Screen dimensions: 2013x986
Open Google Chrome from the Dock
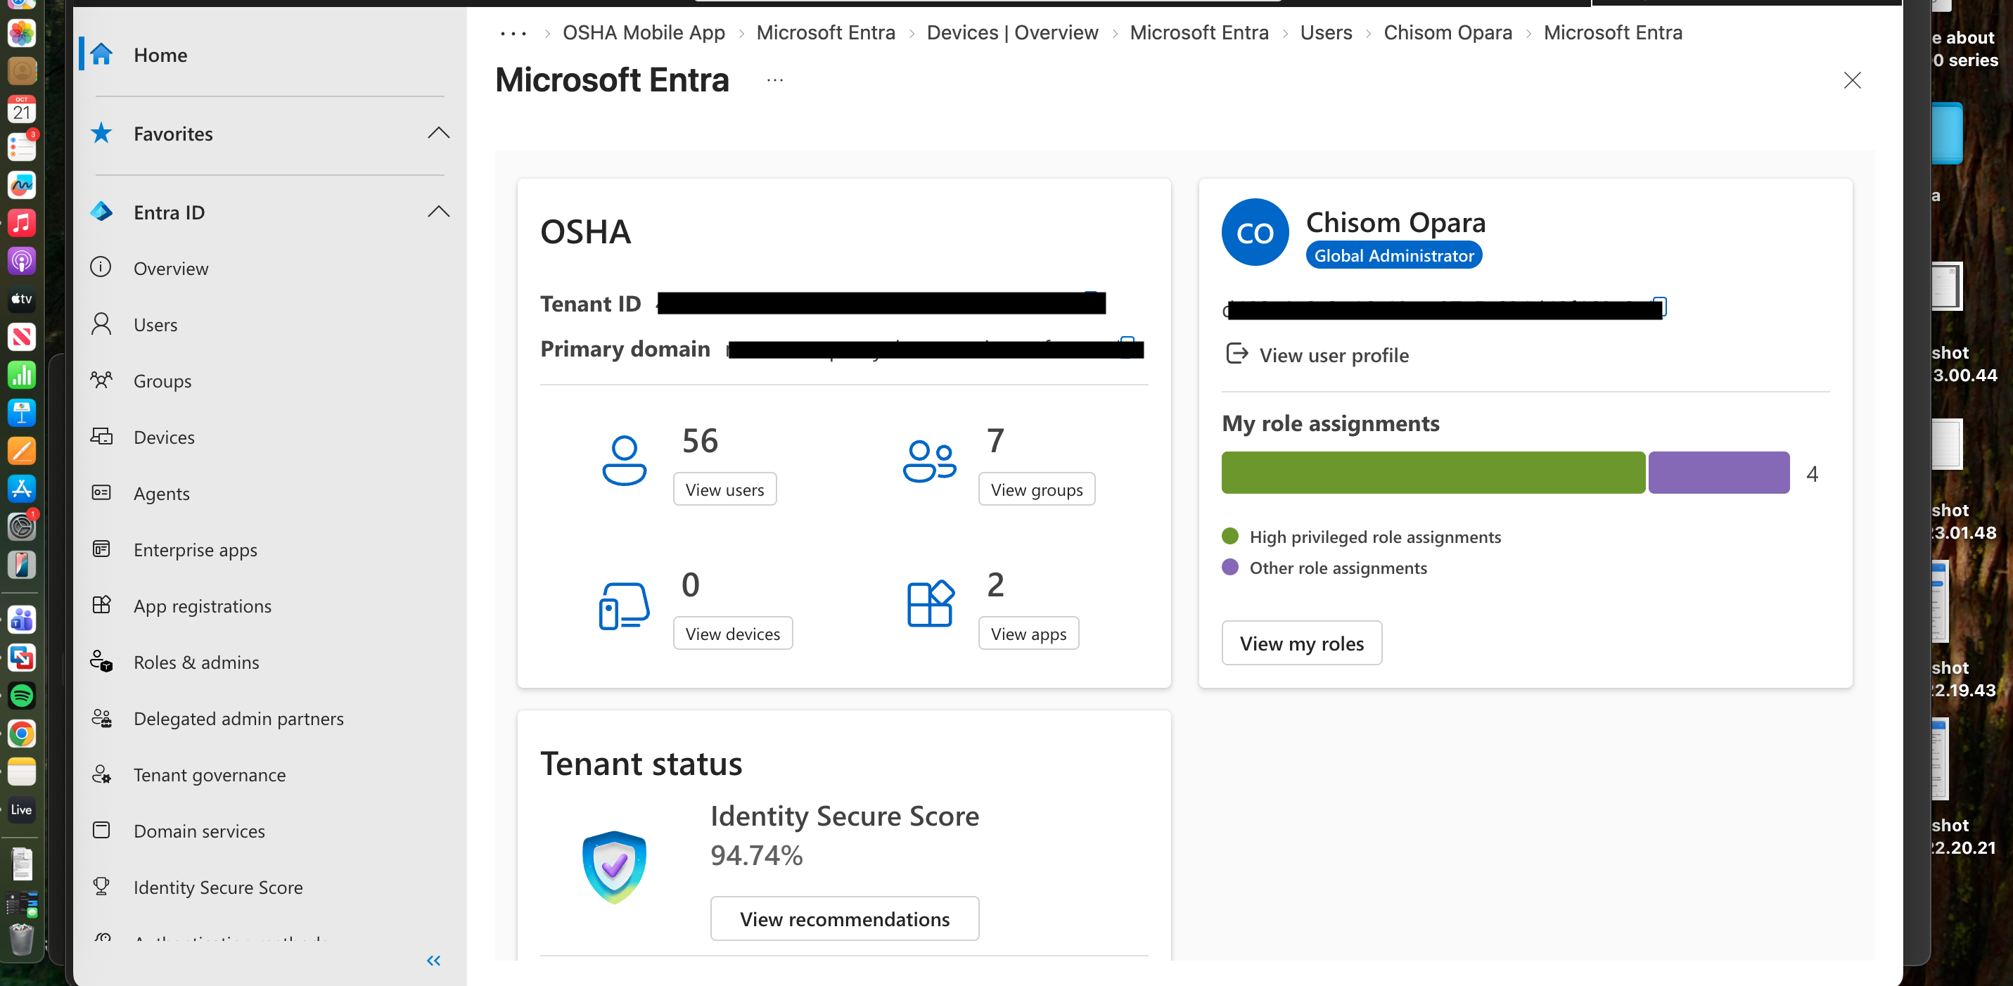(22, 734)
